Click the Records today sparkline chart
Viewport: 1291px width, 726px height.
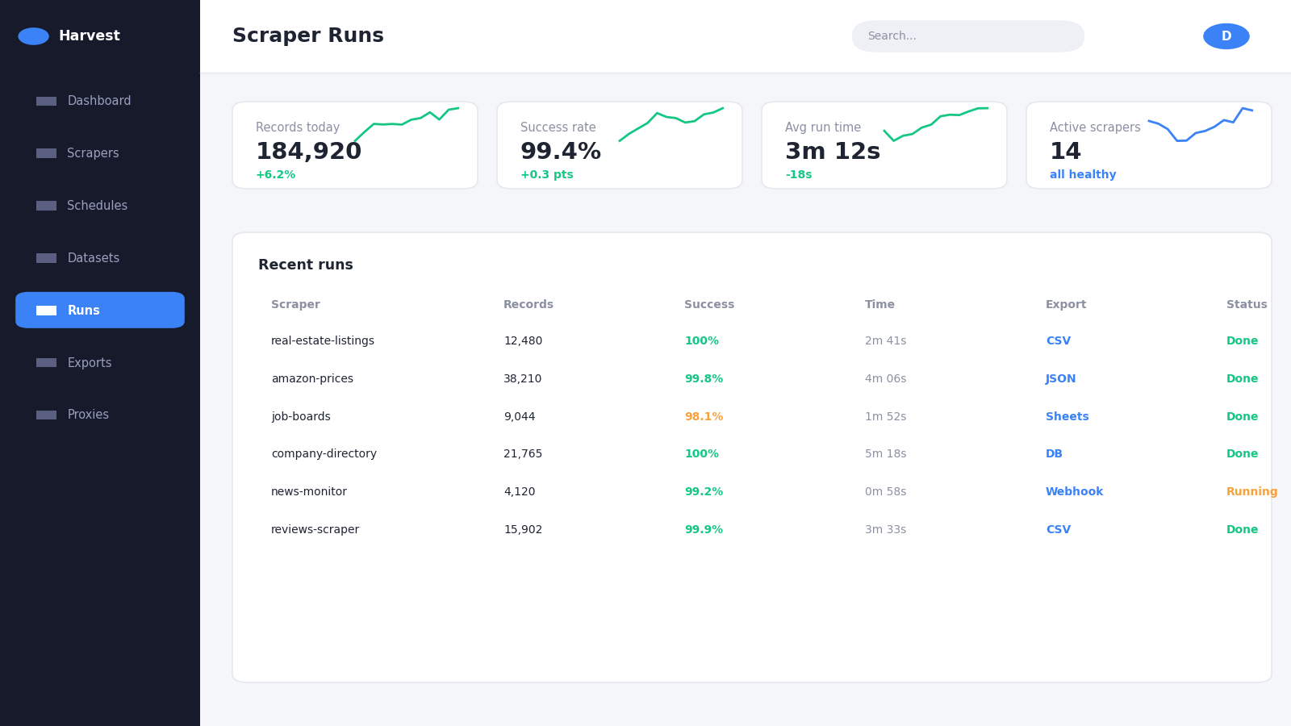click(x=407, y=124)
